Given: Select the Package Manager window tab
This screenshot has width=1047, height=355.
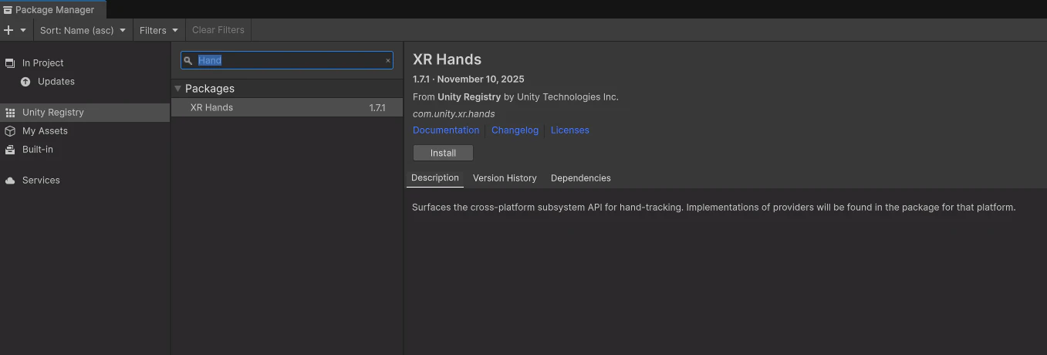Looking at the screenshot, I should (x=53, y=10).
